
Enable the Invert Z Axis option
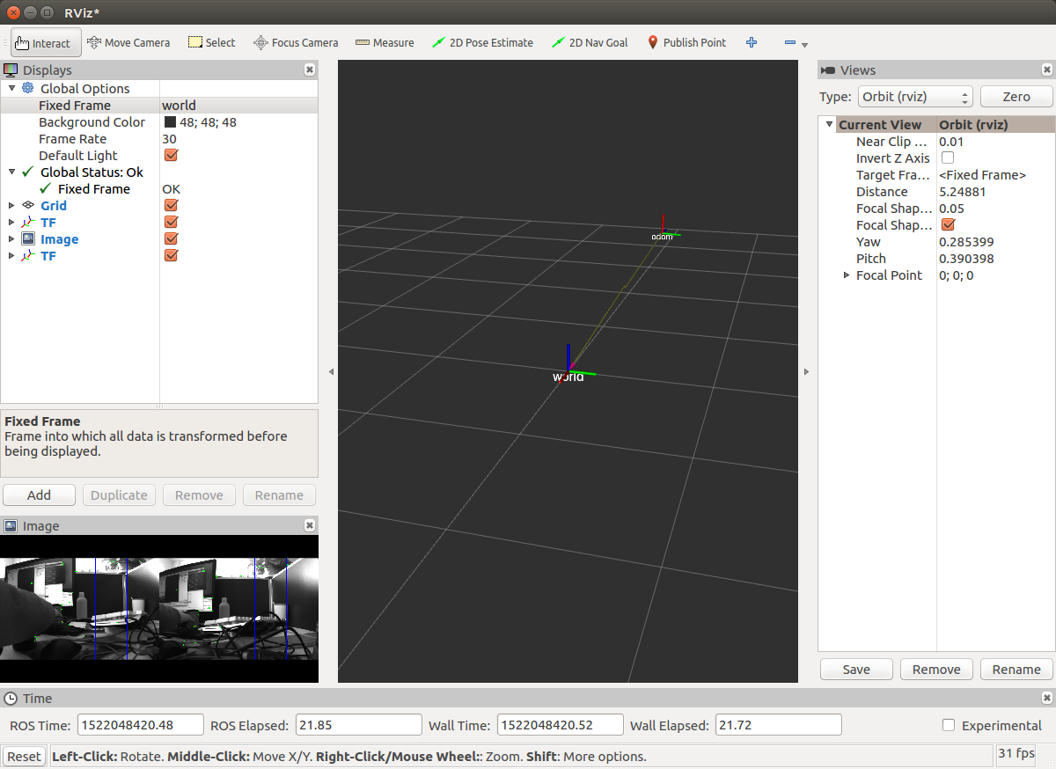[x=947, y=157]
